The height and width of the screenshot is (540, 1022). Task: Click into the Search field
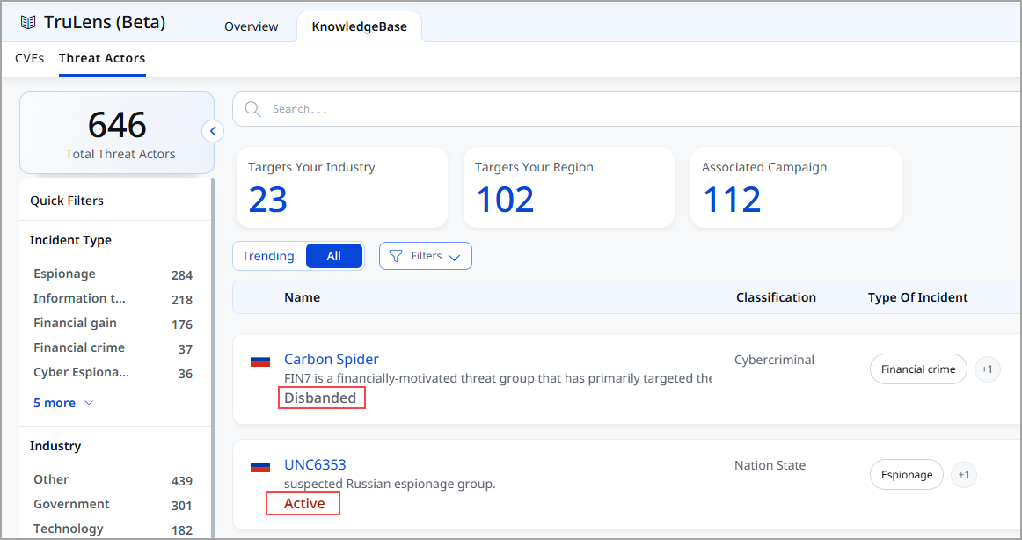point(628,109)
